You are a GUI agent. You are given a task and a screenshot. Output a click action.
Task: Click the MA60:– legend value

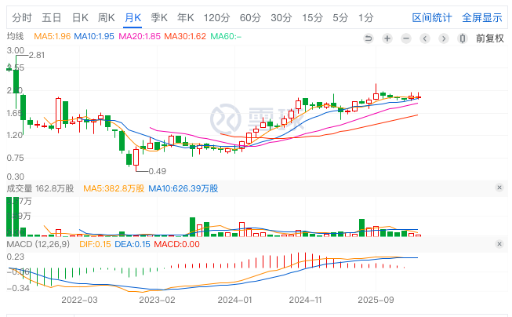(x=226, y=36)
